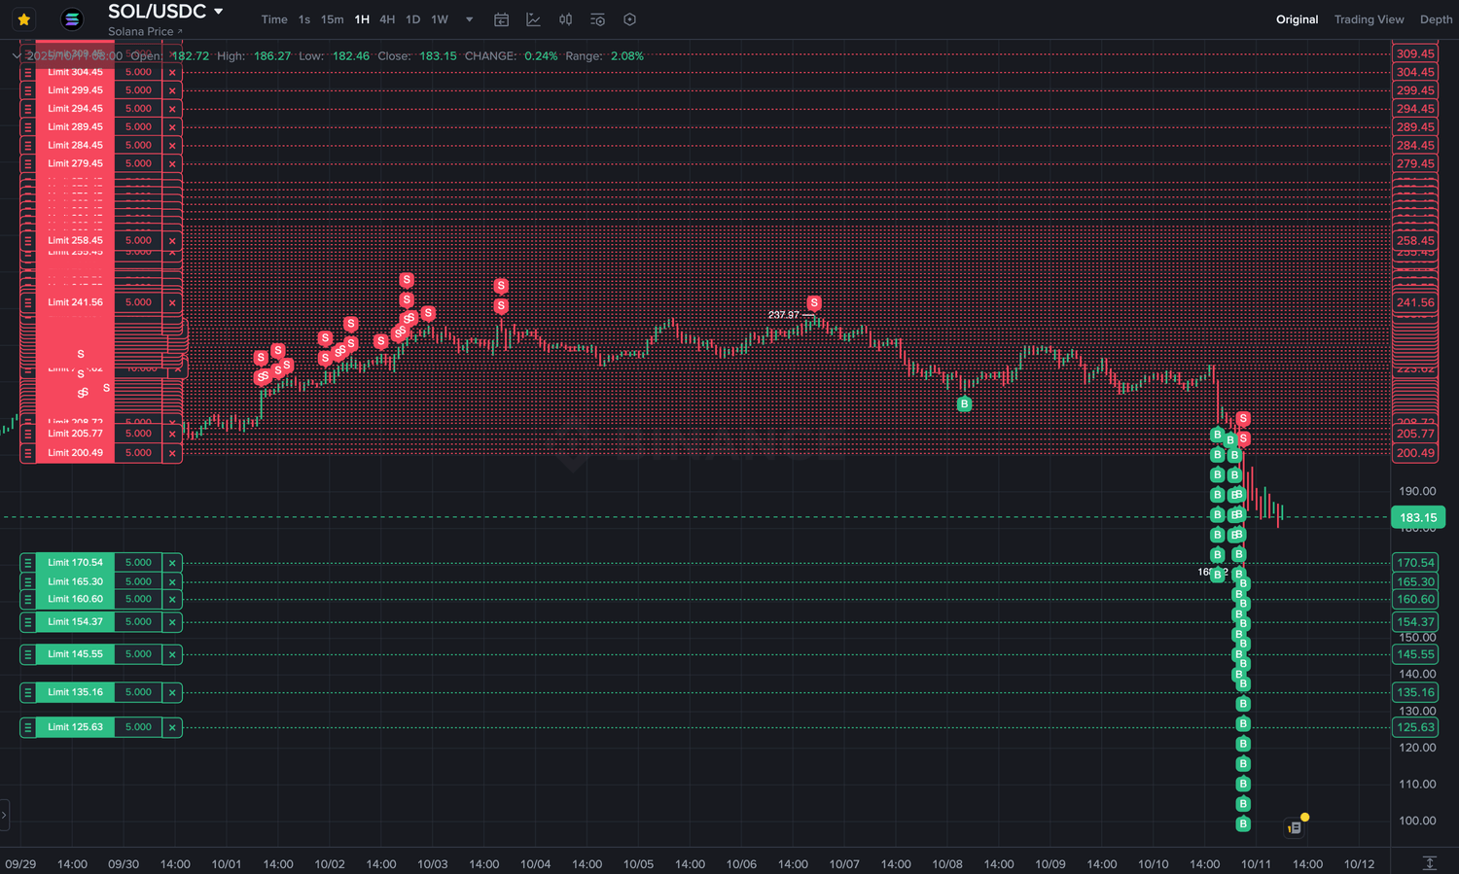Open the Solana Price link
This screenshot has width=1459, height=874.
click(x=145, y=32)
